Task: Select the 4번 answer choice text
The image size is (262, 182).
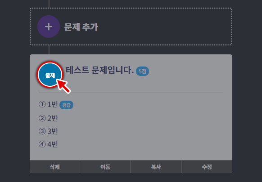Action: 53,144
